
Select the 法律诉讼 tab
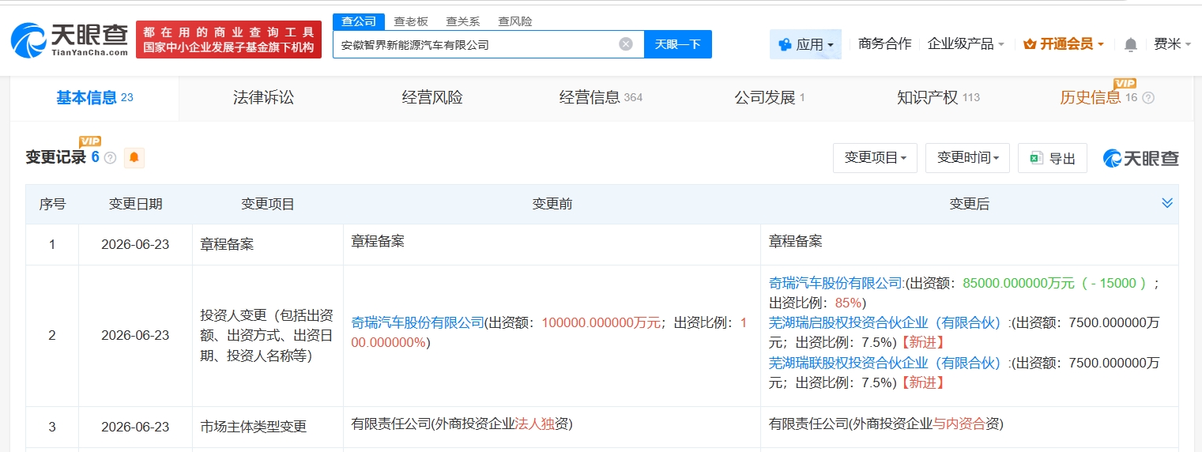click(263, 98)
